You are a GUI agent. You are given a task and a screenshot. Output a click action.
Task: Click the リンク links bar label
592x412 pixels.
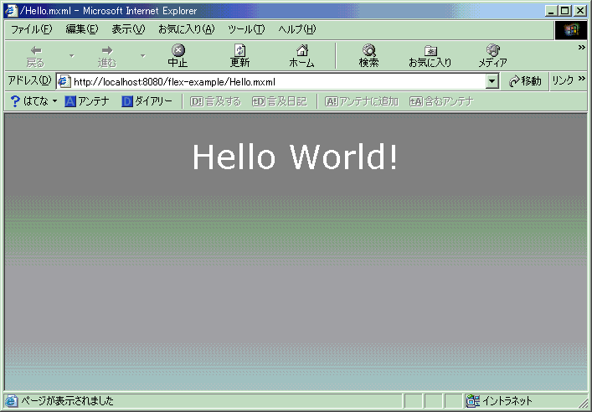click(563, 80)
